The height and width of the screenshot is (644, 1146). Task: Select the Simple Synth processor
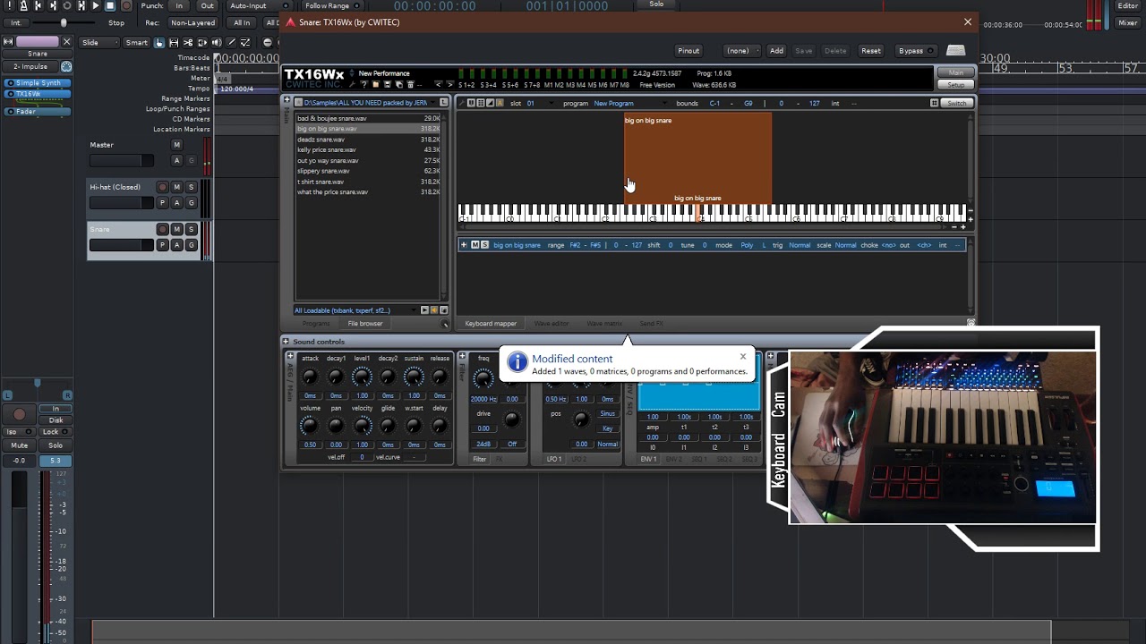[38, 83]
